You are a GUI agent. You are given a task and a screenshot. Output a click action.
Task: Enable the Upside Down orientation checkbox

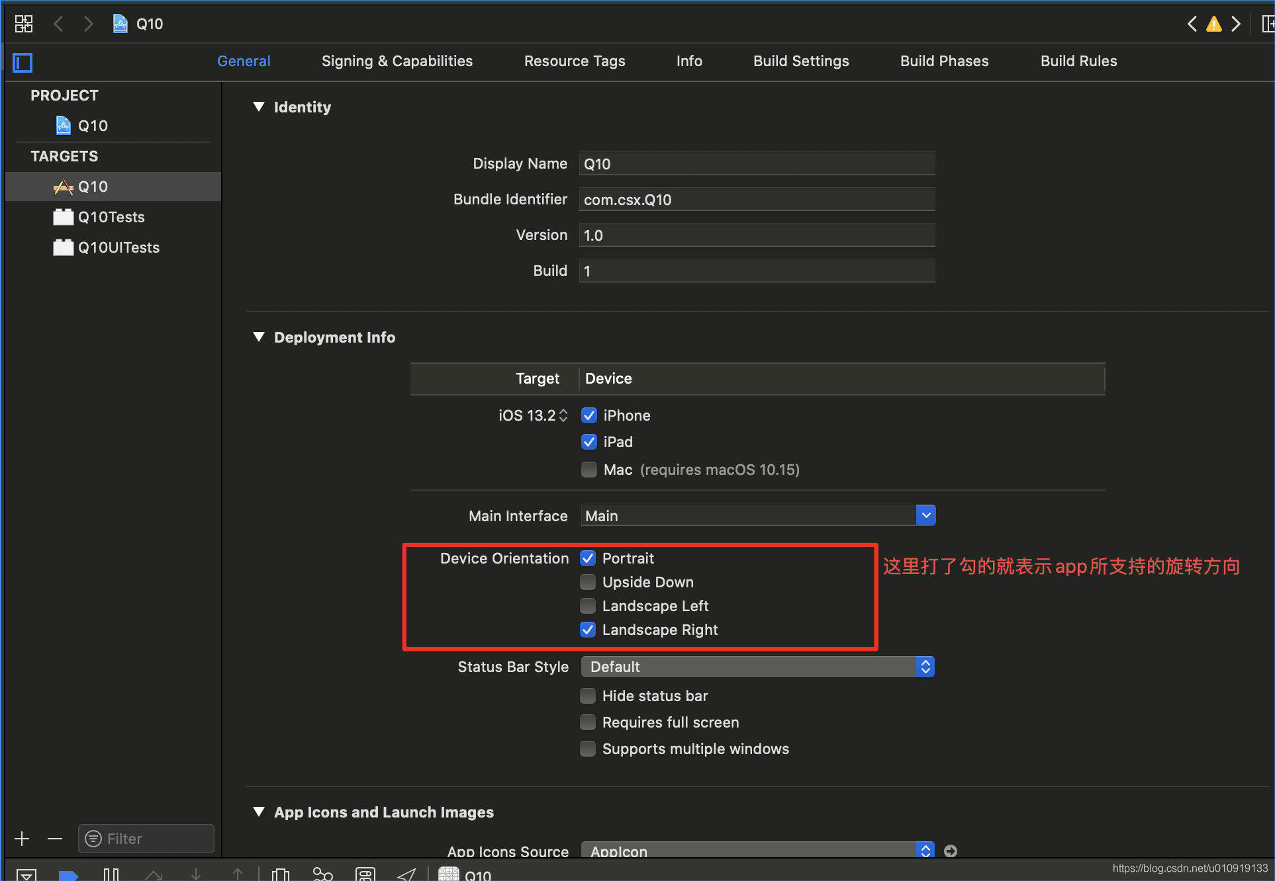click(x=588, y=582)
